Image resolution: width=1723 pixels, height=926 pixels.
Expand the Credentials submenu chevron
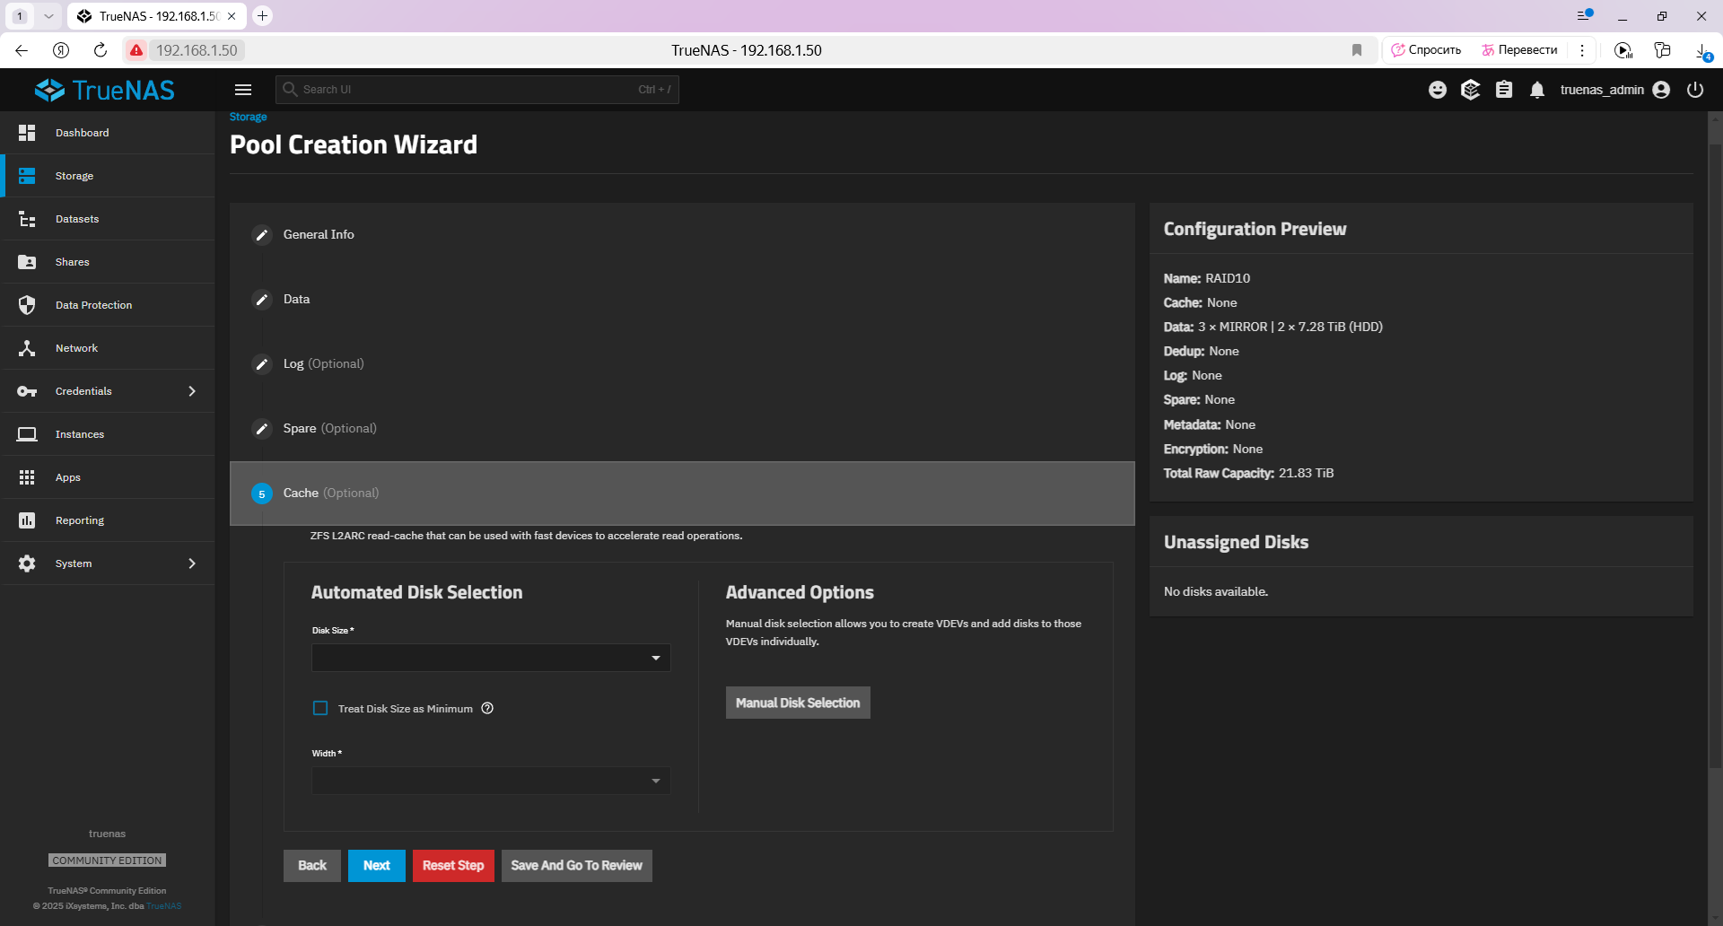coord(192,391)
